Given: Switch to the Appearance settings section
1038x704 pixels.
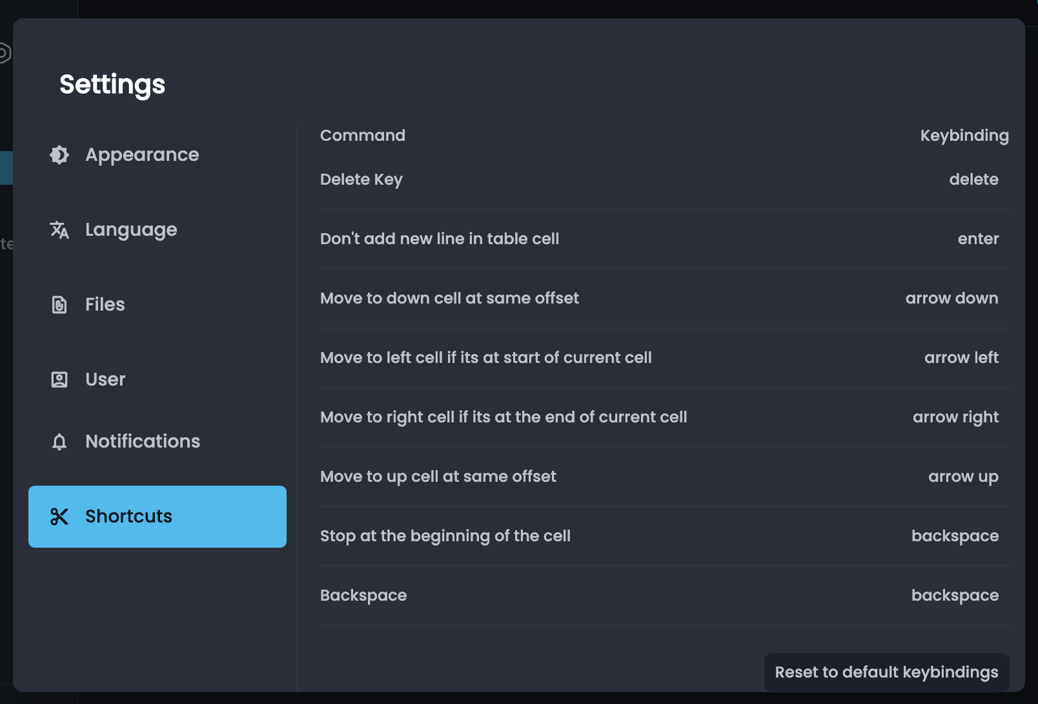Looking at the screenshot, I should pyautogui.click(x=142, y=155).
